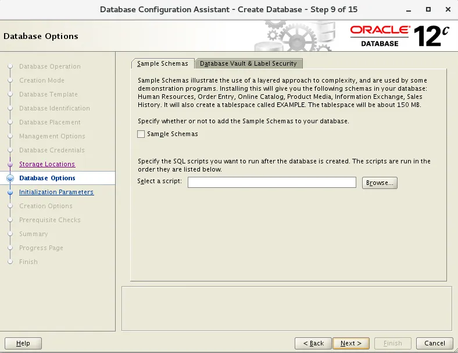The width and height of the screenshot is (458, 353).
Task: Maximize the Database Configuration Assistant window
Action: [x=428, y=9]
